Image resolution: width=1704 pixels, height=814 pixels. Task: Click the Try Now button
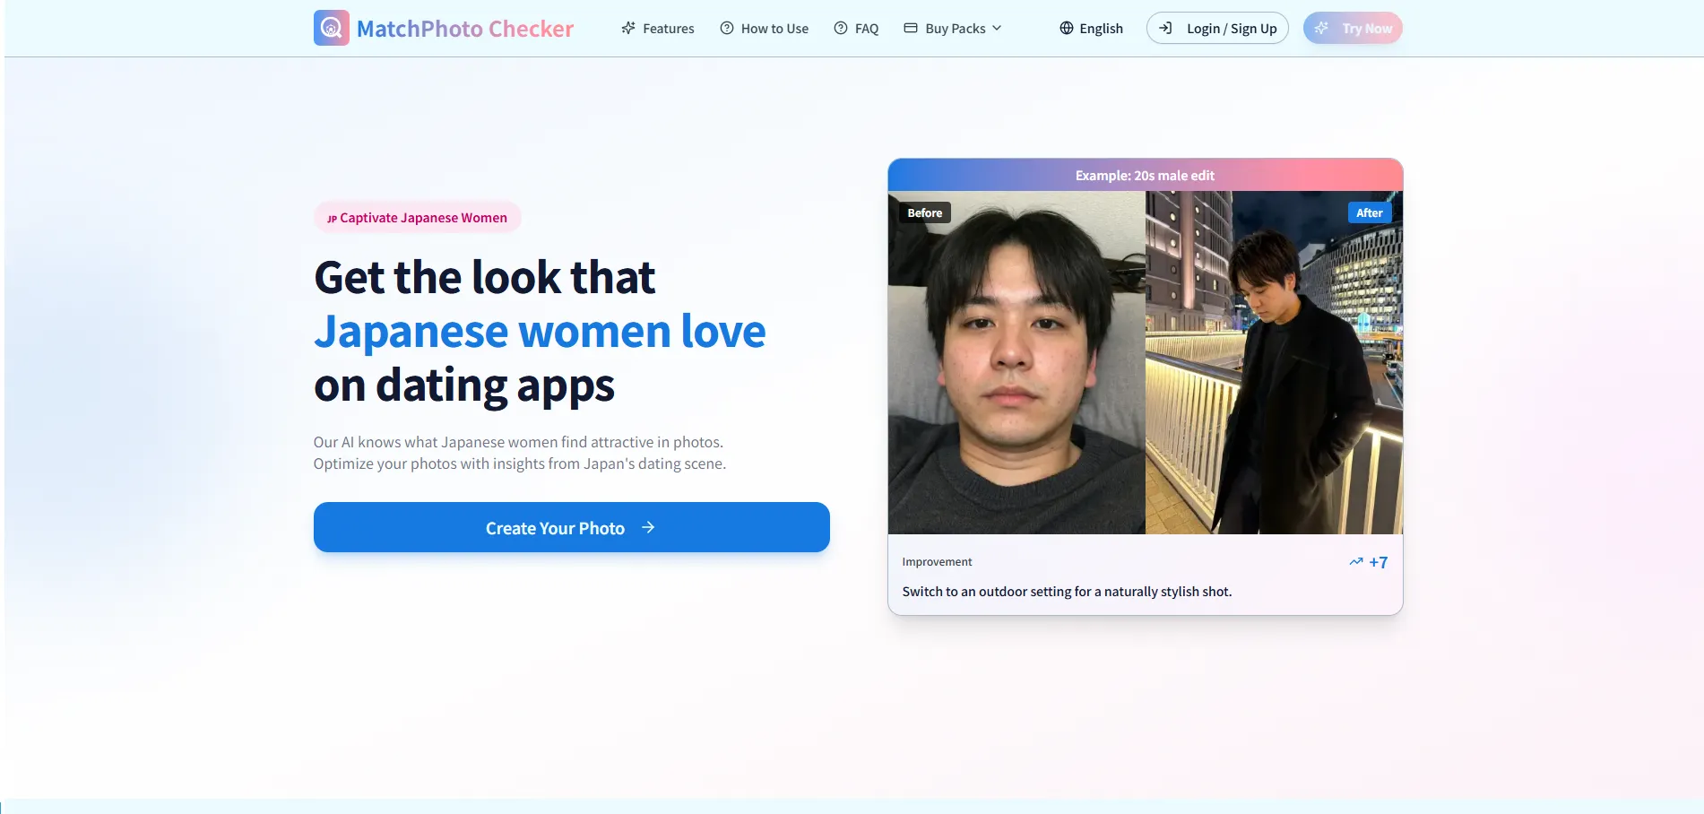tap(1353, 28)
